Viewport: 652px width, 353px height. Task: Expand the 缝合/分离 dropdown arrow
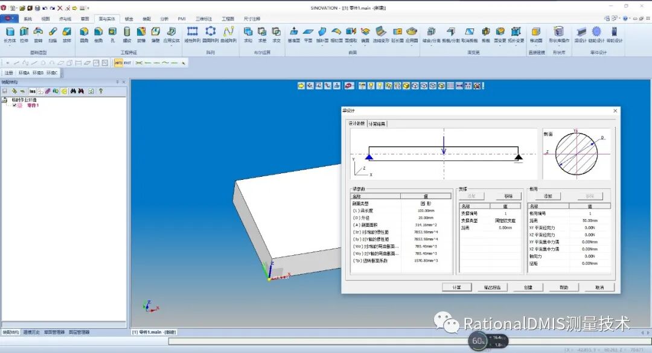[x=431, y=45]
